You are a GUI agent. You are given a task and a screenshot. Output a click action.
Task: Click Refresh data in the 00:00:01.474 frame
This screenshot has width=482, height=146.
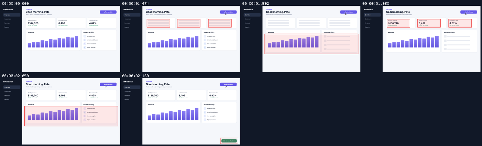click(228, 12)
